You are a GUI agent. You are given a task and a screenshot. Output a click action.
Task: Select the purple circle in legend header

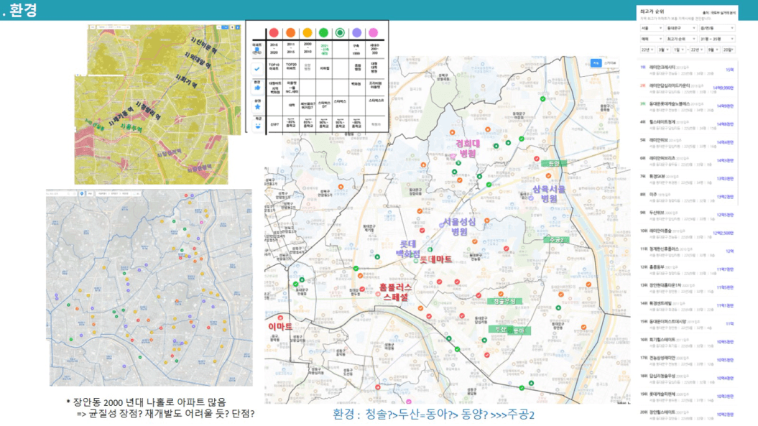coord(357,32)
